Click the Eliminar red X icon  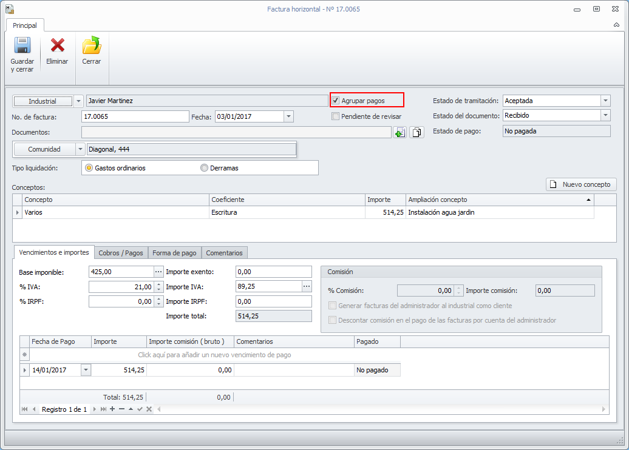tap(57, 45)
